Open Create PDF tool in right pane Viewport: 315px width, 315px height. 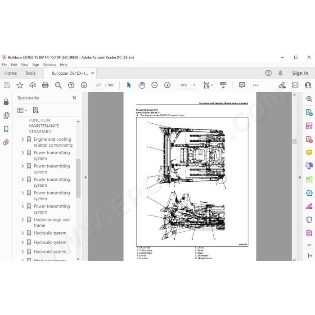pyautogui.click(x=309, y=139)
